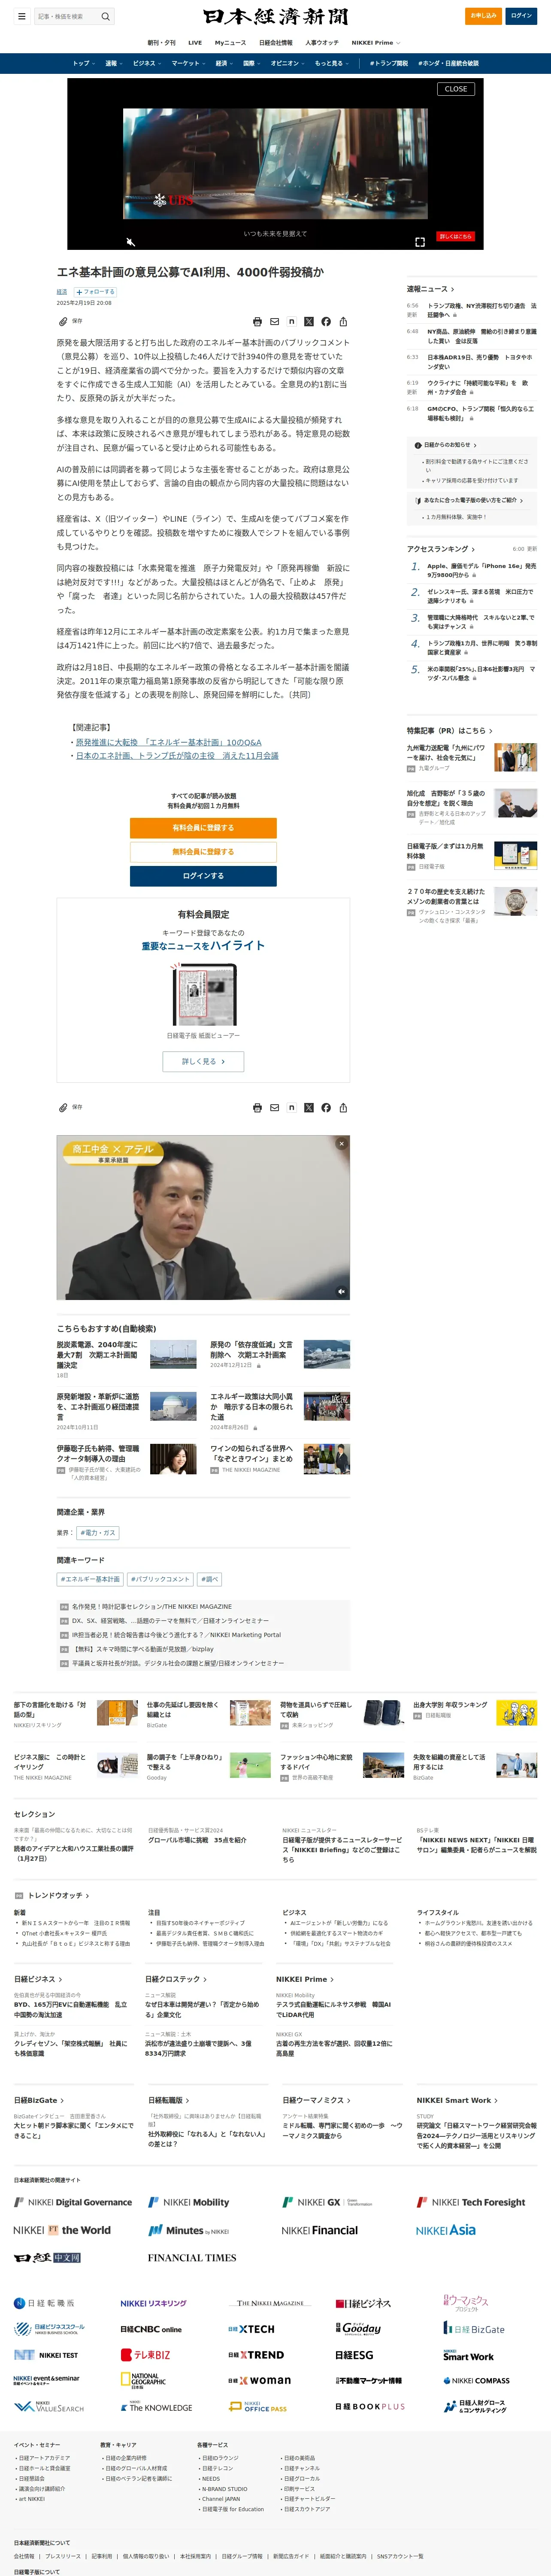Screen dimensions: 551x2576
Task: Click the email icon below the article
Action: [x=274, y=1108]
